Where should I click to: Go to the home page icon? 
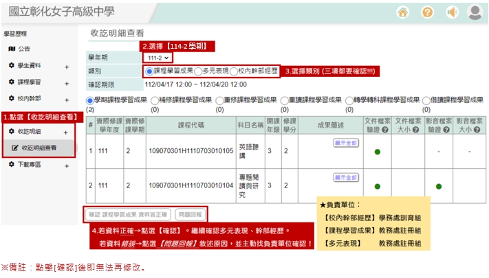(402, 12)
